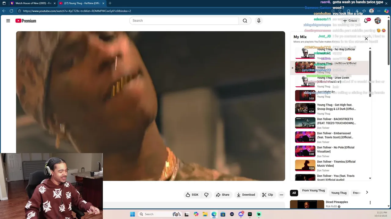Image resolution: width=391 pixels, height=219 pixels.
Task: Click into the YouTube search field
Action: tap(184, 21)
